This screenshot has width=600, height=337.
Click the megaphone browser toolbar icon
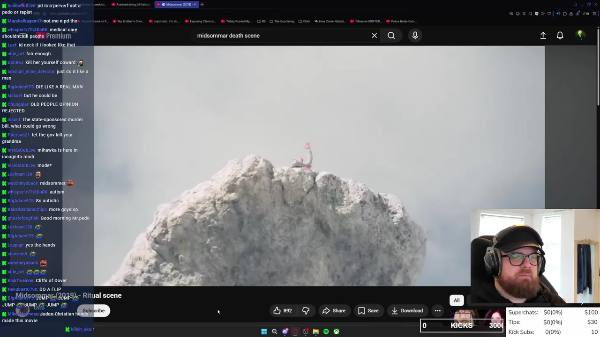click(x=558, y=14)
